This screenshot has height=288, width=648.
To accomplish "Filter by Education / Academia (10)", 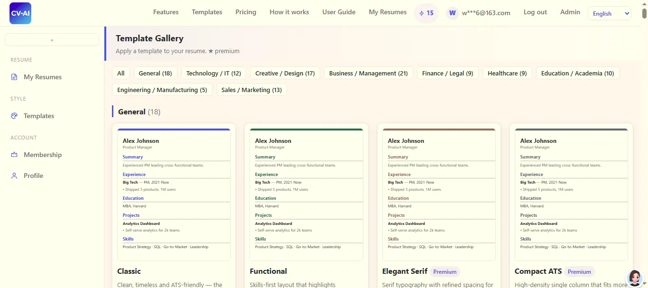I will coord(578,73).
